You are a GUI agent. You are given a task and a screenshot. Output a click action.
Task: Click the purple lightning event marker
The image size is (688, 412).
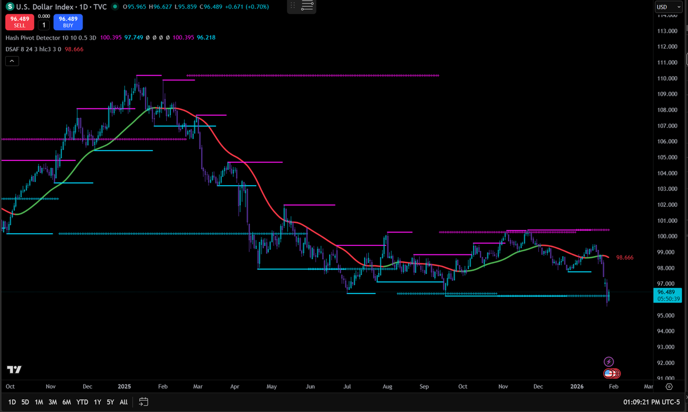[x=609, y=362]
